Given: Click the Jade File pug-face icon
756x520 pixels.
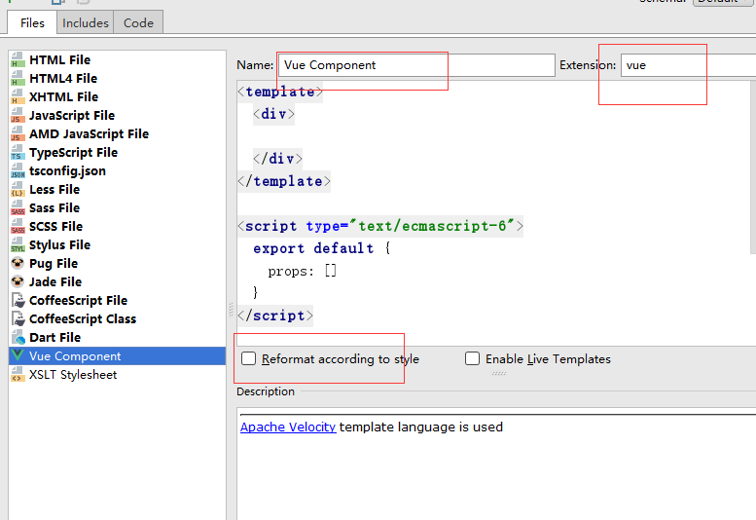Looking at the screenshot, I should (18, 281).
